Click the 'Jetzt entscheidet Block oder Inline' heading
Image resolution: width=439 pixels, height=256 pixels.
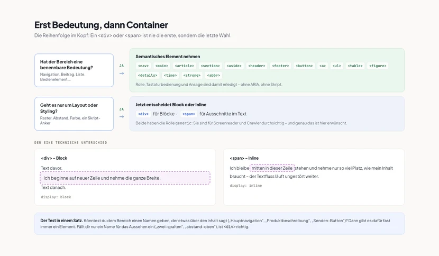171,105
